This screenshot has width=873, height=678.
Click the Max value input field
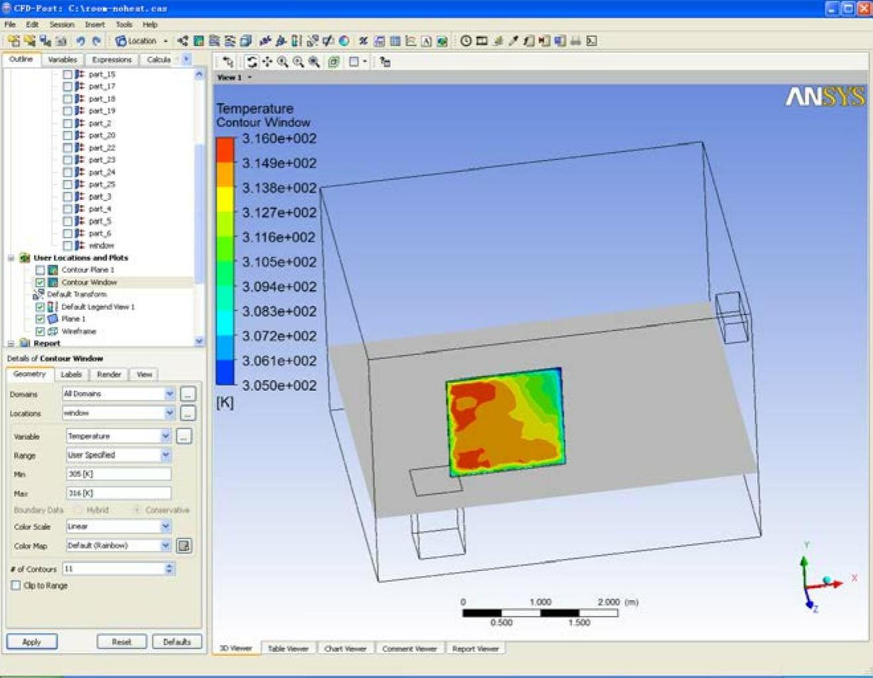click(118, 493)
